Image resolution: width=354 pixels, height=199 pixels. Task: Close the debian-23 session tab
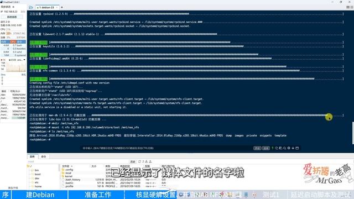pyautogui.click(x=57, y=7)
